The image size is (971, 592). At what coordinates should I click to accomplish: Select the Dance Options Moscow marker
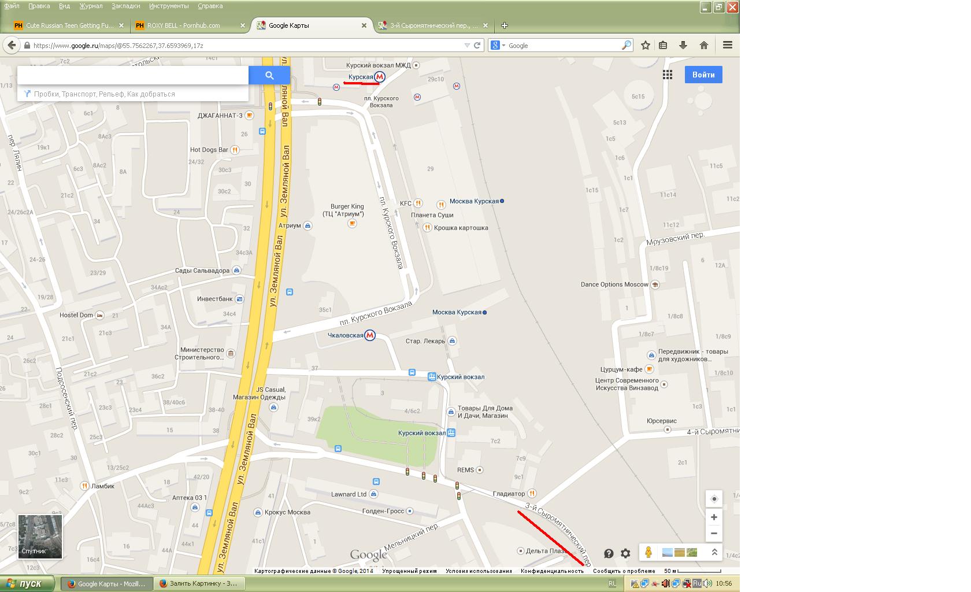655,284
